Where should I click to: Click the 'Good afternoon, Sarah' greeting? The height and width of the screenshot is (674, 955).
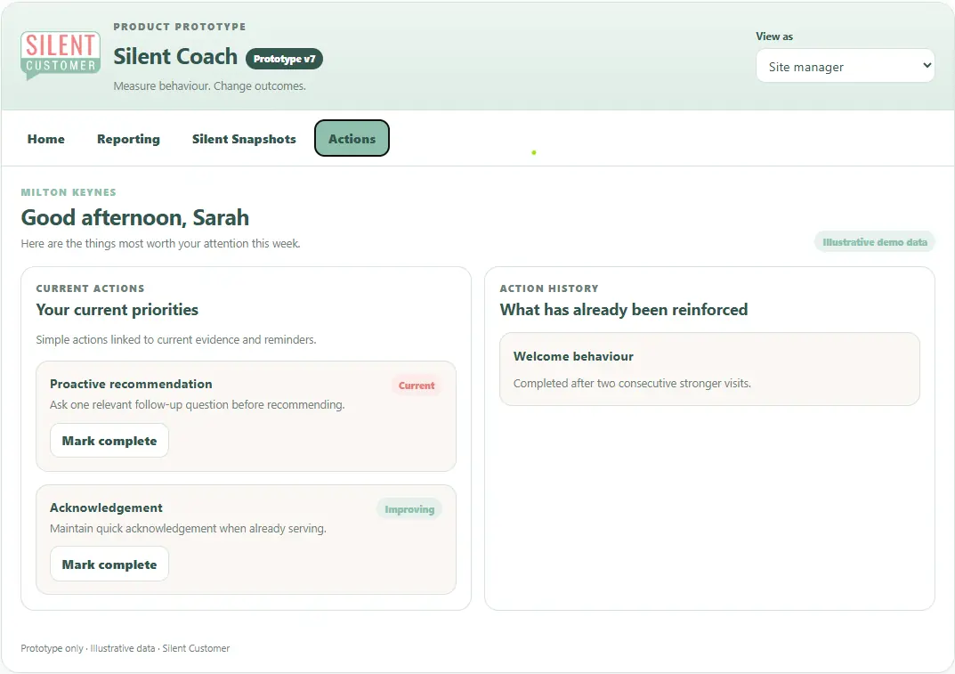click(x=135, y=217)
